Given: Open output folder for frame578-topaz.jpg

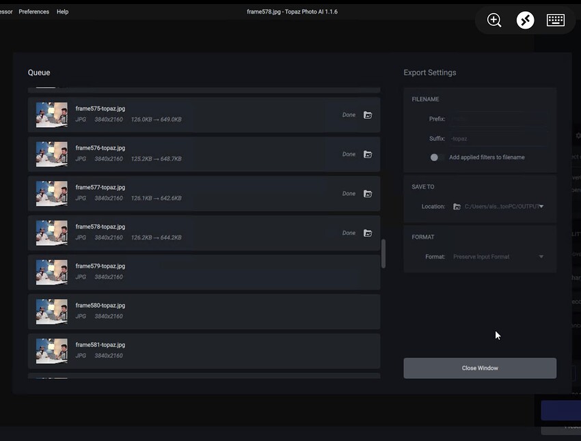Looking at the screenshot, I should (x=368, y=233).
